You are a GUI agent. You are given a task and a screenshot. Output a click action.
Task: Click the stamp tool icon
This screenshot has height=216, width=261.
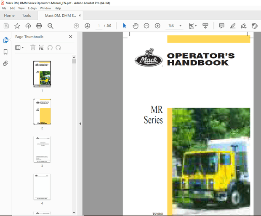point(255,26)
